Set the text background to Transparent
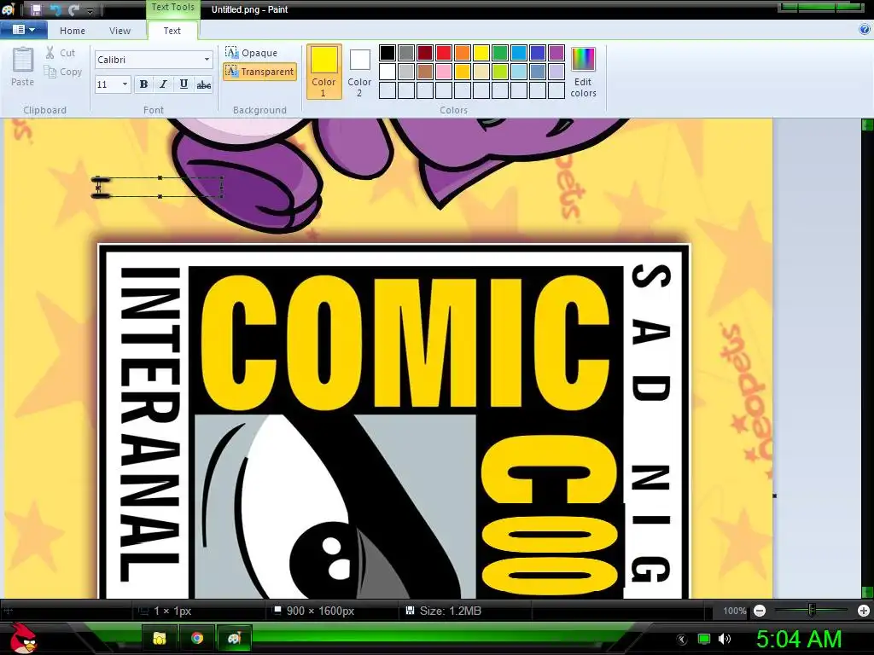The height and width of the screenshot is (655, 874). [x=259, y=72]
